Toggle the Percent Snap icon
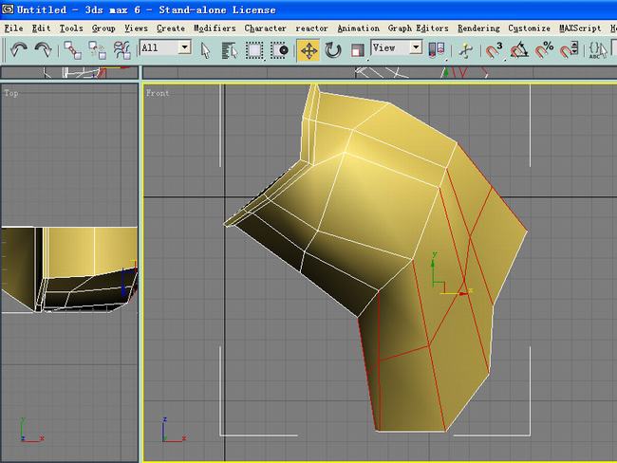 click(544, 50)
